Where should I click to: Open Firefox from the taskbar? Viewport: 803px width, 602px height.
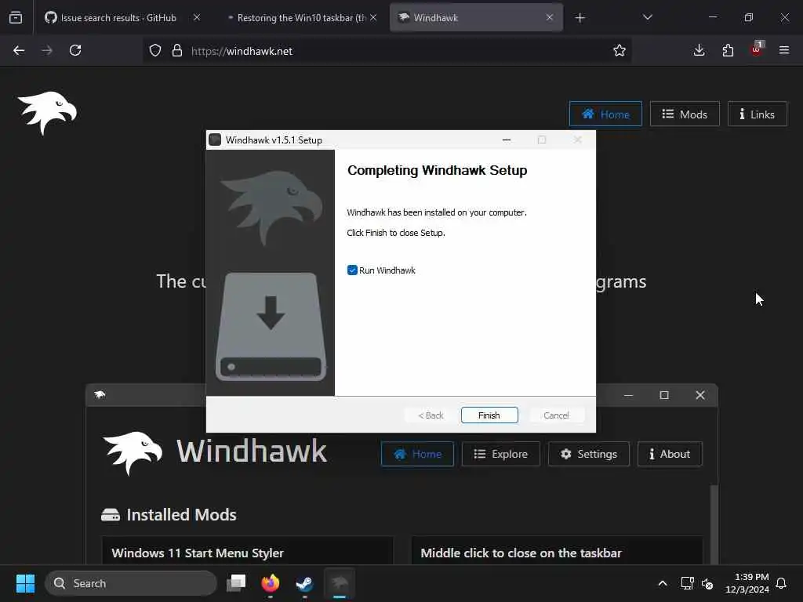click(271, 583)
